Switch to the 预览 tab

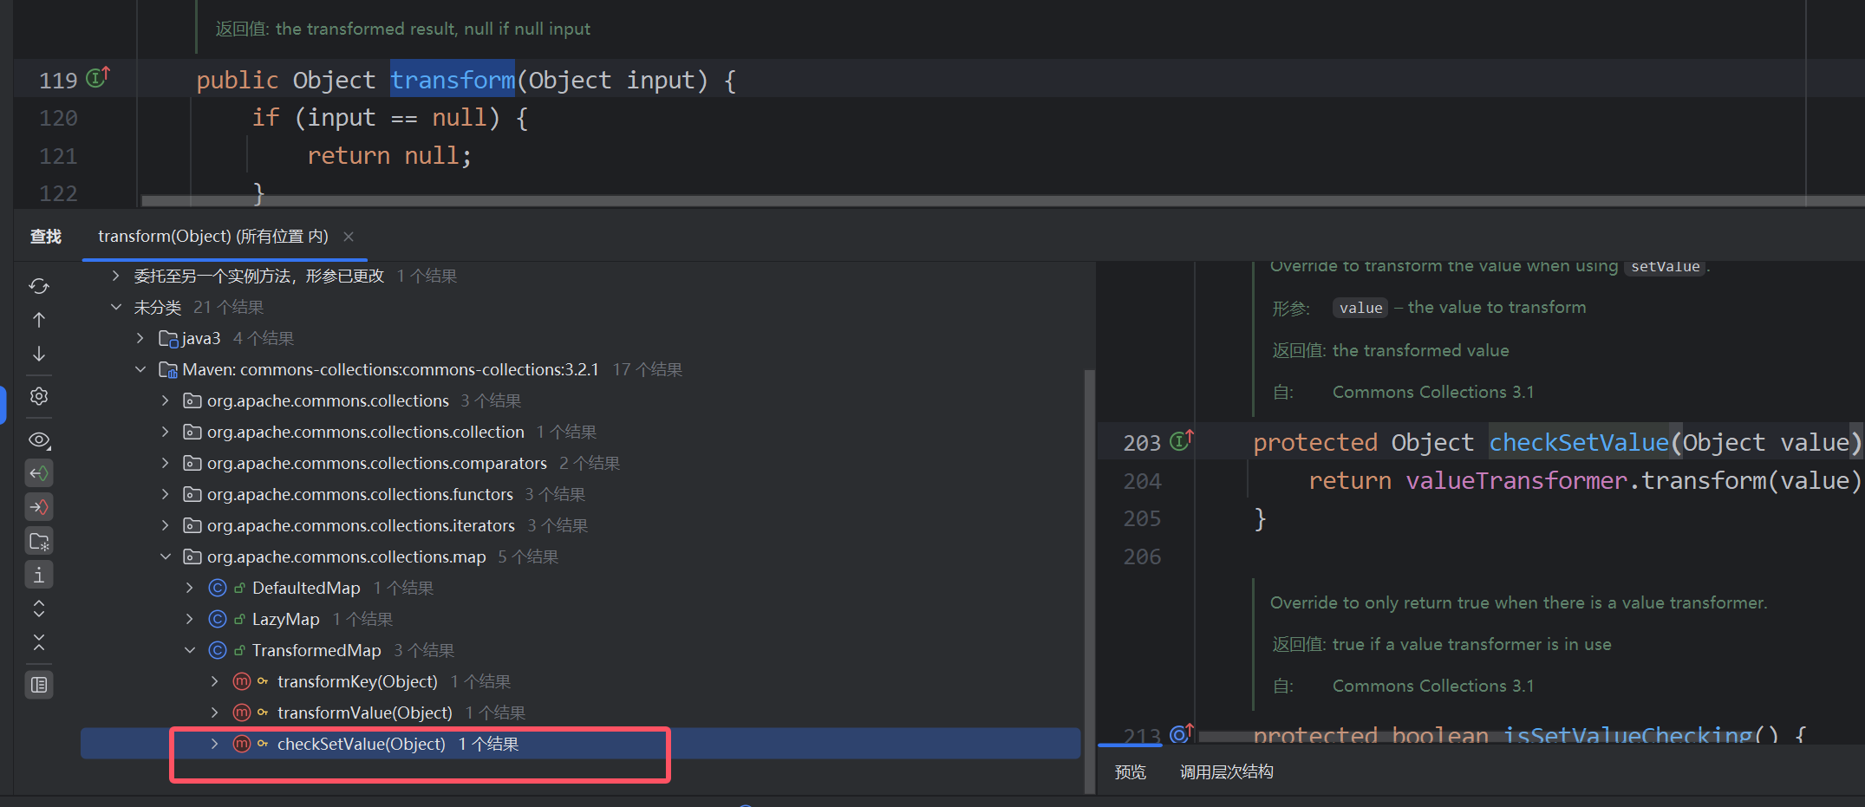[1131, 771]
